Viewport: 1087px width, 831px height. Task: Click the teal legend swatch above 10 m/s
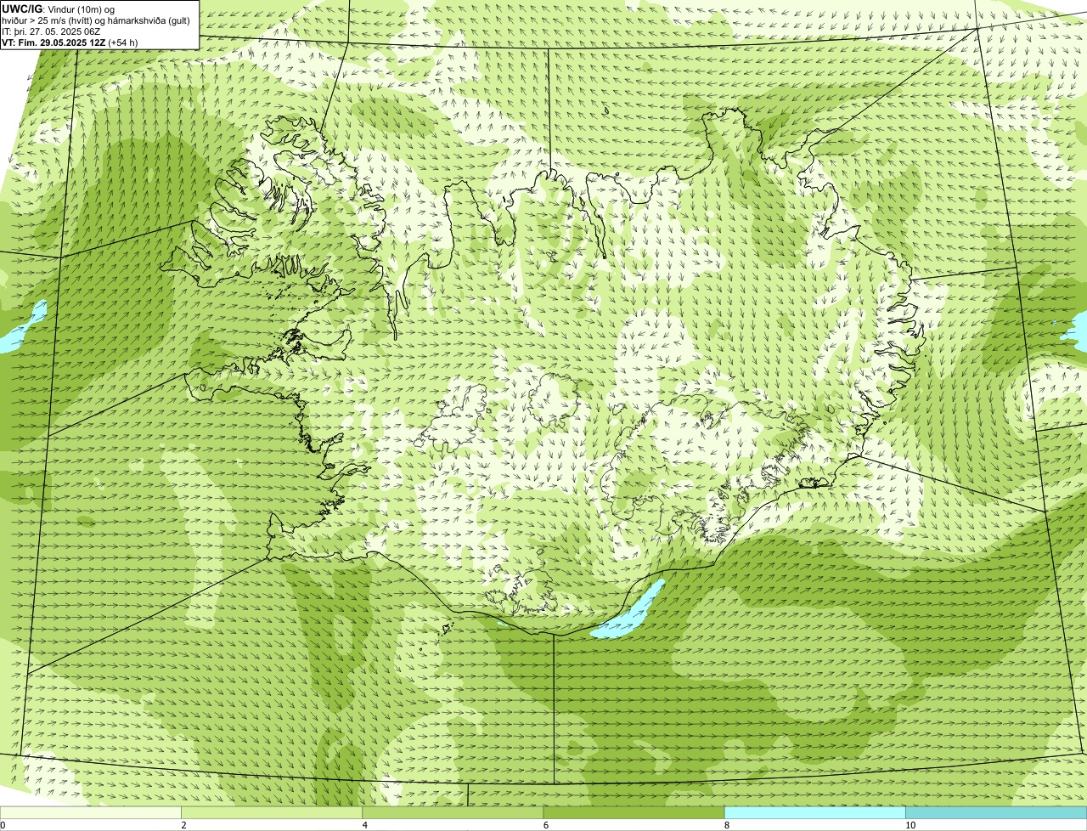(996, 813)
